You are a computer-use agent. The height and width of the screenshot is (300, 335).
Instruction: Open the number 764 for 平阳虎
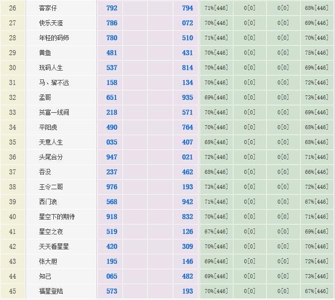(187, 128)
